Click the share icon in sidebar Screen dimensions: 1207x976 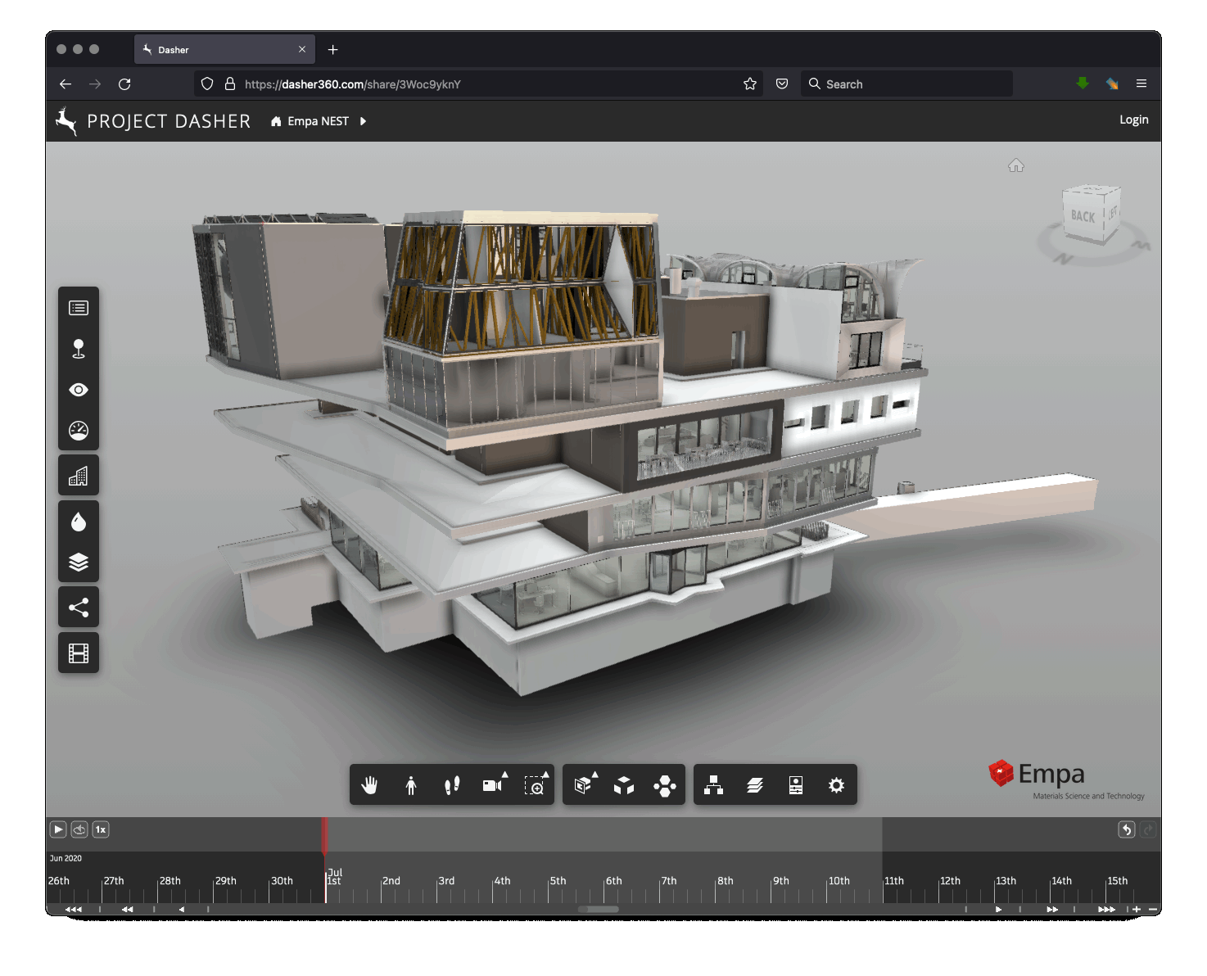coord(79,608)
